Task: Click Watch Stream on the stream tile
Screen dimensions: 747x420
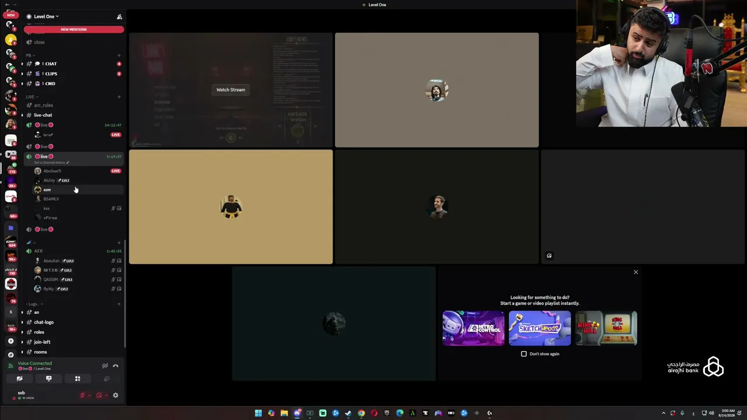Action: click(231, 90)
